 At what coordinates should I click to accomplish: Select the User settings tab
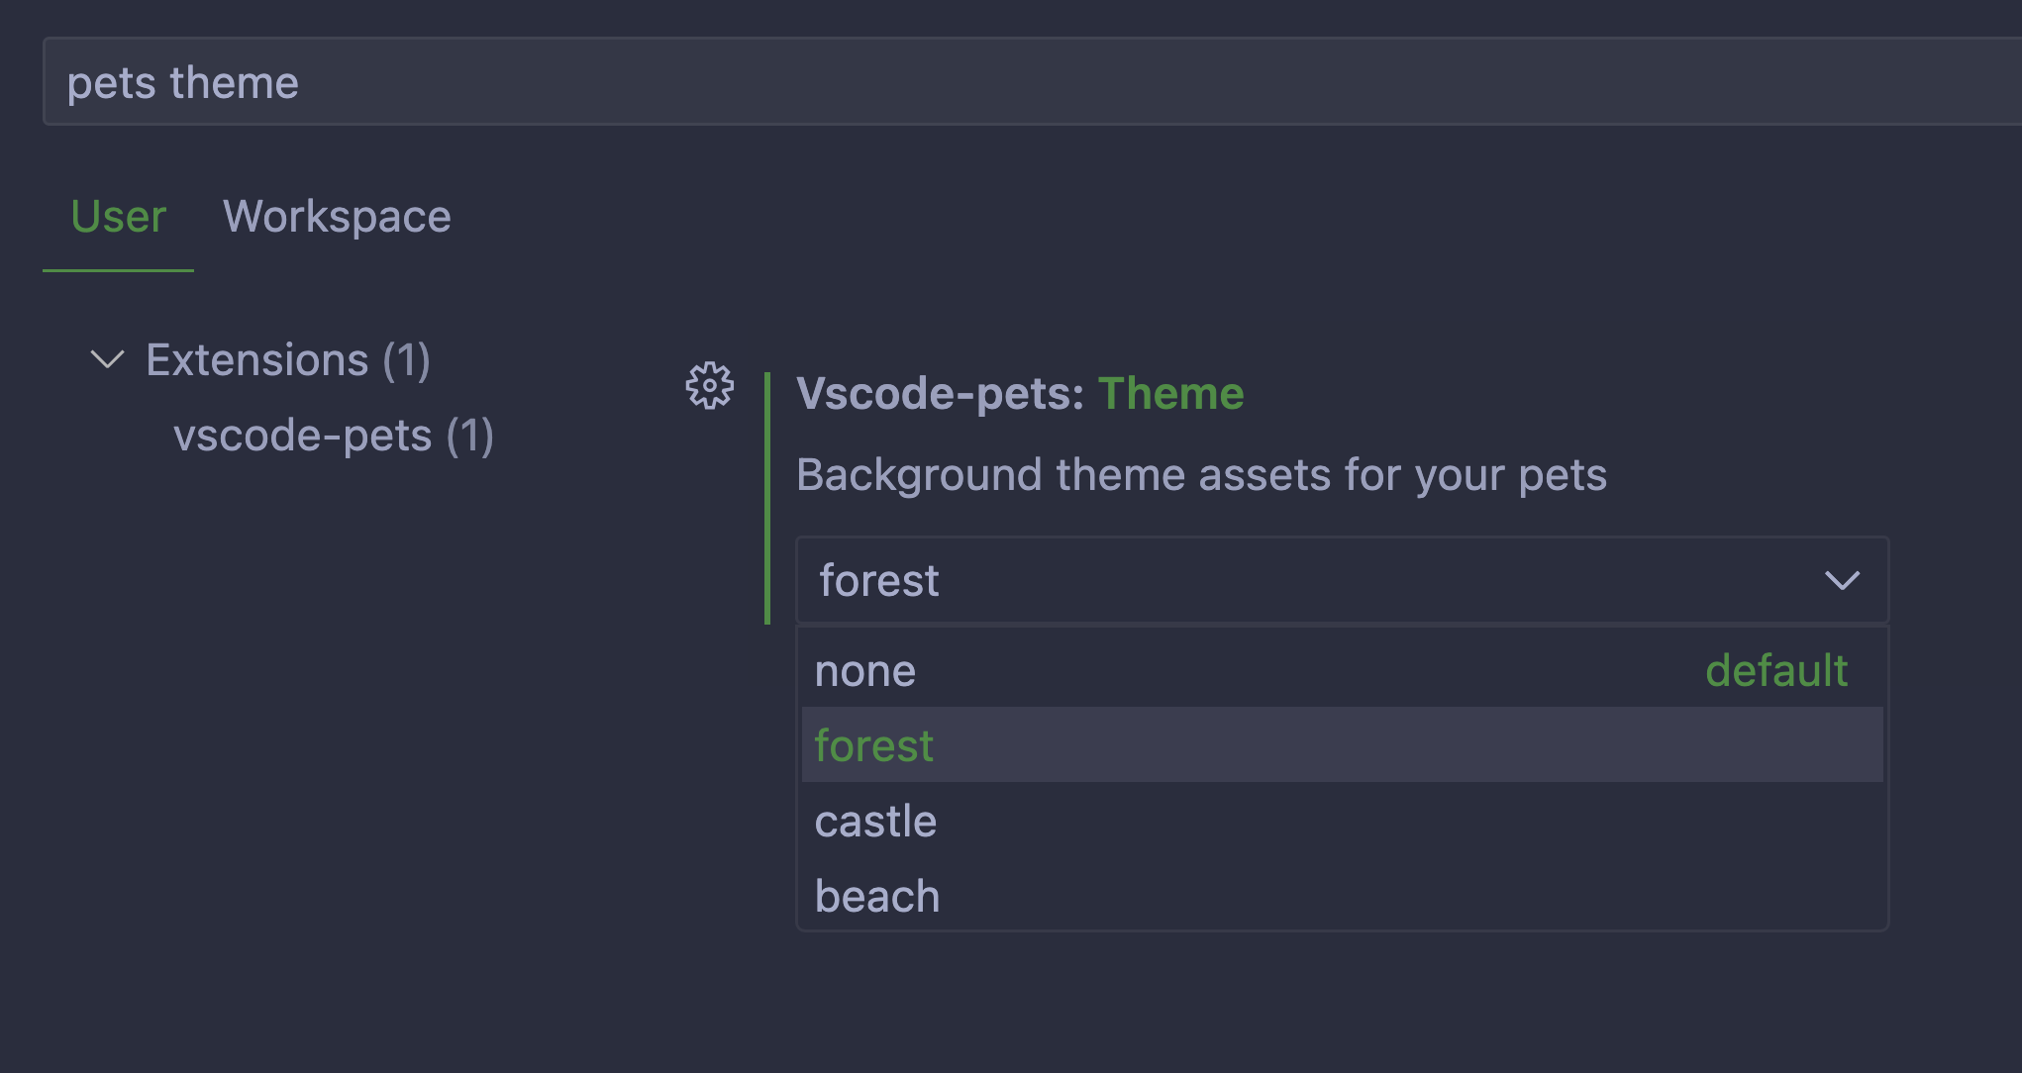[x=118, y=216]
